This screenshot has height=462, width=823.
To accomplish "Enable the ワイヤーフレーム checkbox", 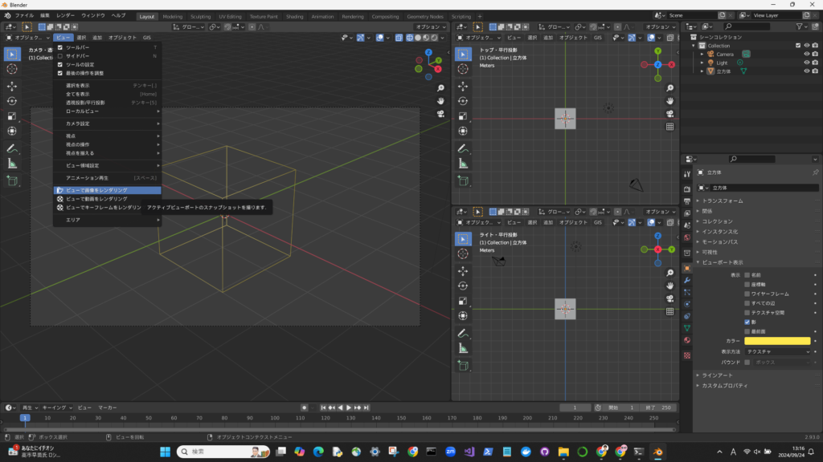I will (747, 294).
